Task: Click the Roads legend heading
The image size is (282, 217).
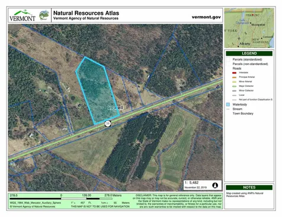Action: [237, 69]
